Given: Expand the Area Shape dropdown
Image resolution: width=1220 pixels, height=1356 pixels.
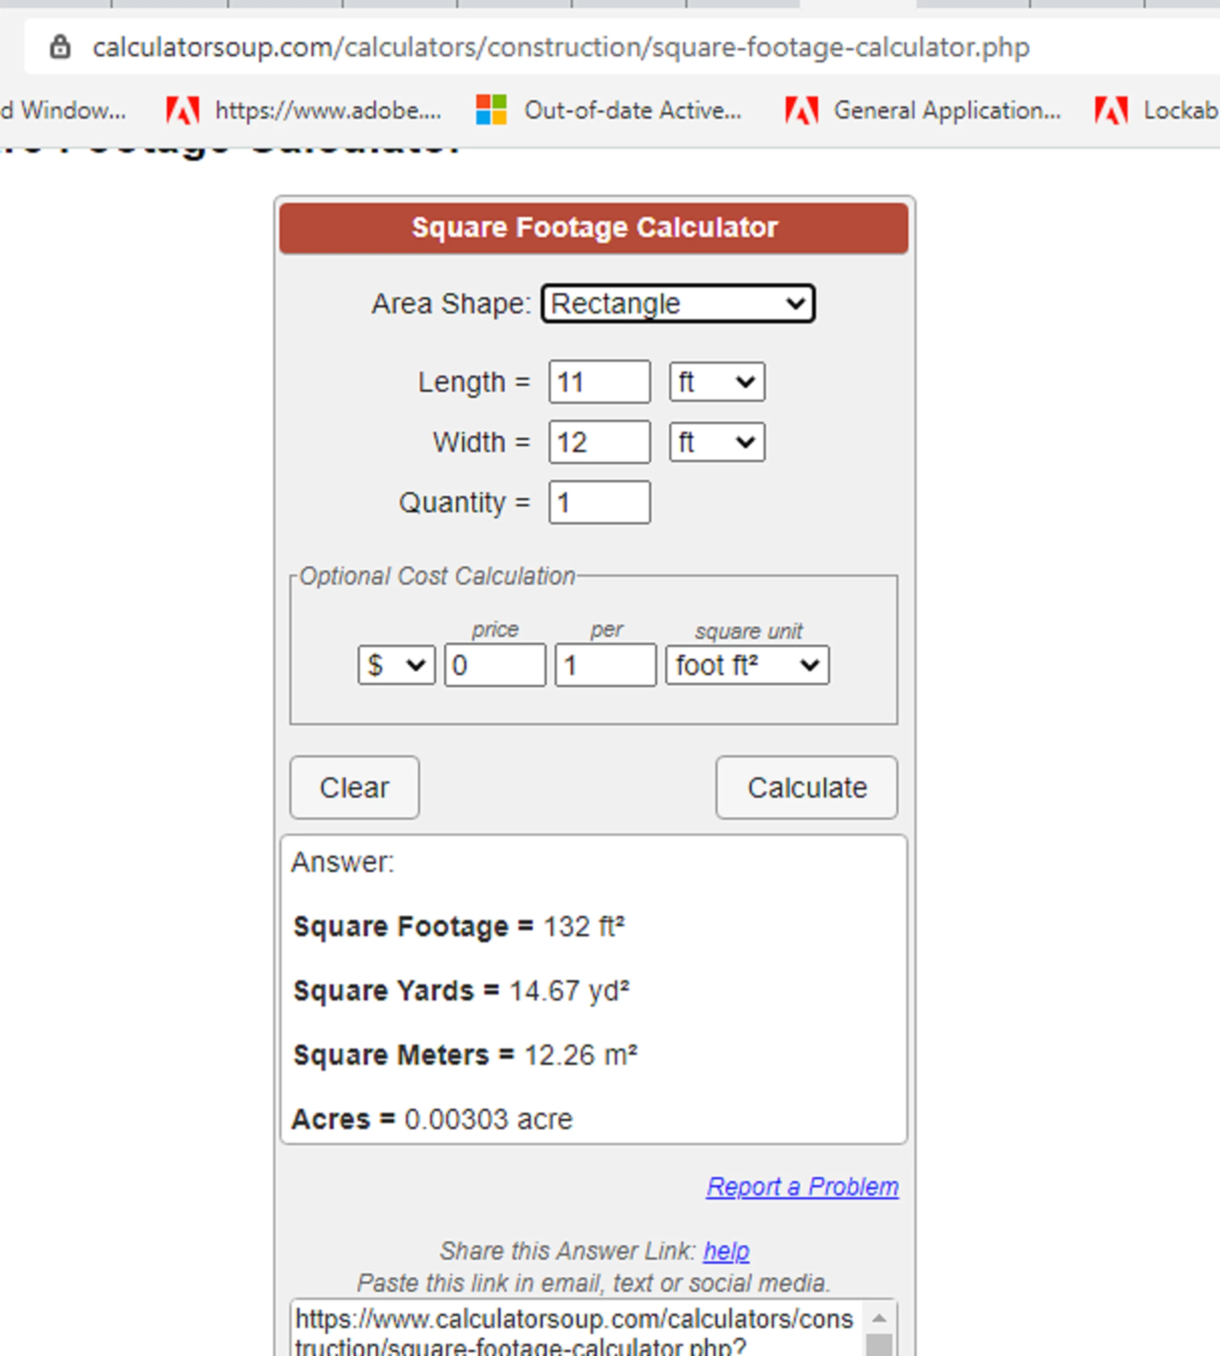Looking at the screenshot, I should click(678, 304).
